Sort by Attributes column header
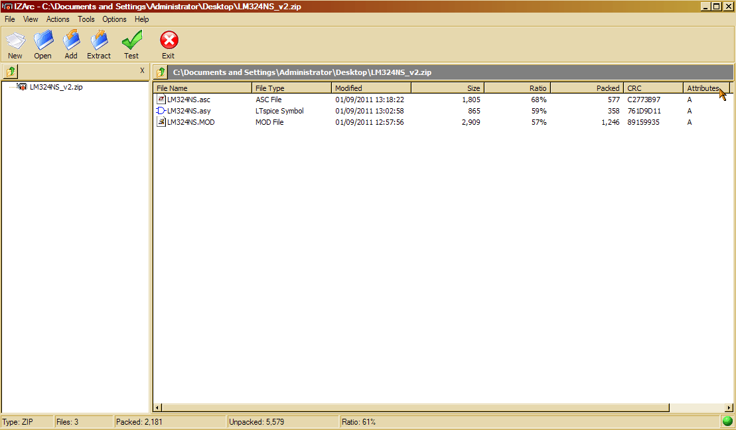736x430 pixels. tap(706, 88)
